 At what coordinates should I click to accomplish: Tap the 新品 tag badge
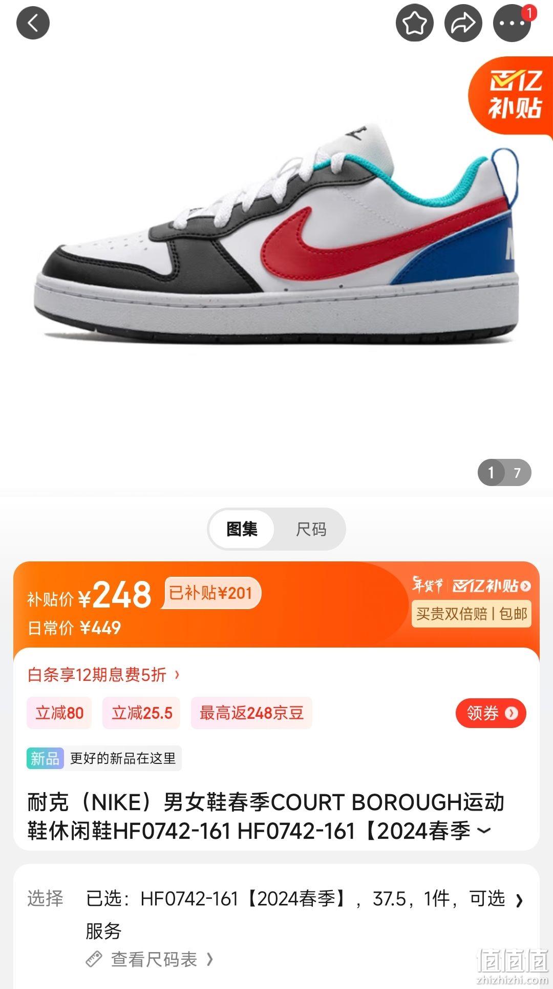tap(45, 758)
